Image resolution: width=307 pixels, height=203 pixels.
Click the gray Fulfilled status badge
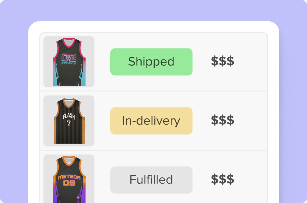(151, 180)
